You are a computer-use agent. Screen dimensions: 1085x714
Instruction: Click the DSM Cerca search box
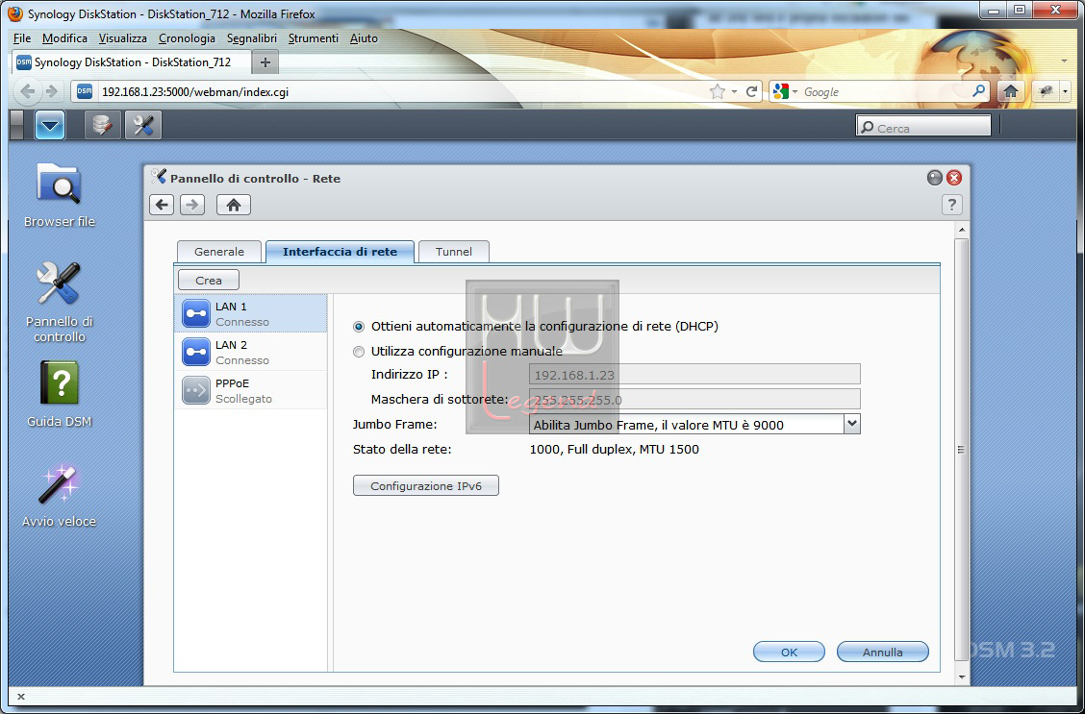tap(923, 126)
